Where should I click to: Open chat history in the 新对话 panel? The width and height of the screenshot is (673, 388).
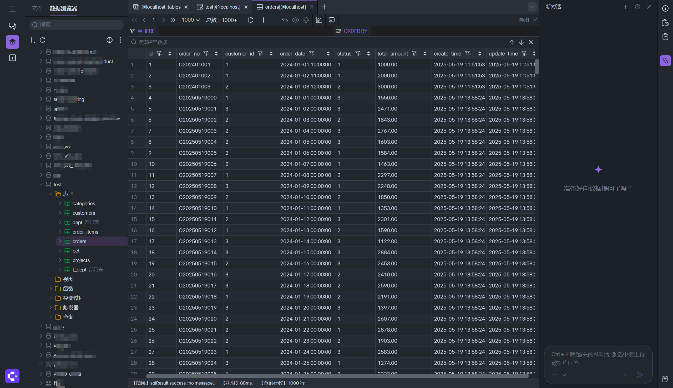(637, 7)
